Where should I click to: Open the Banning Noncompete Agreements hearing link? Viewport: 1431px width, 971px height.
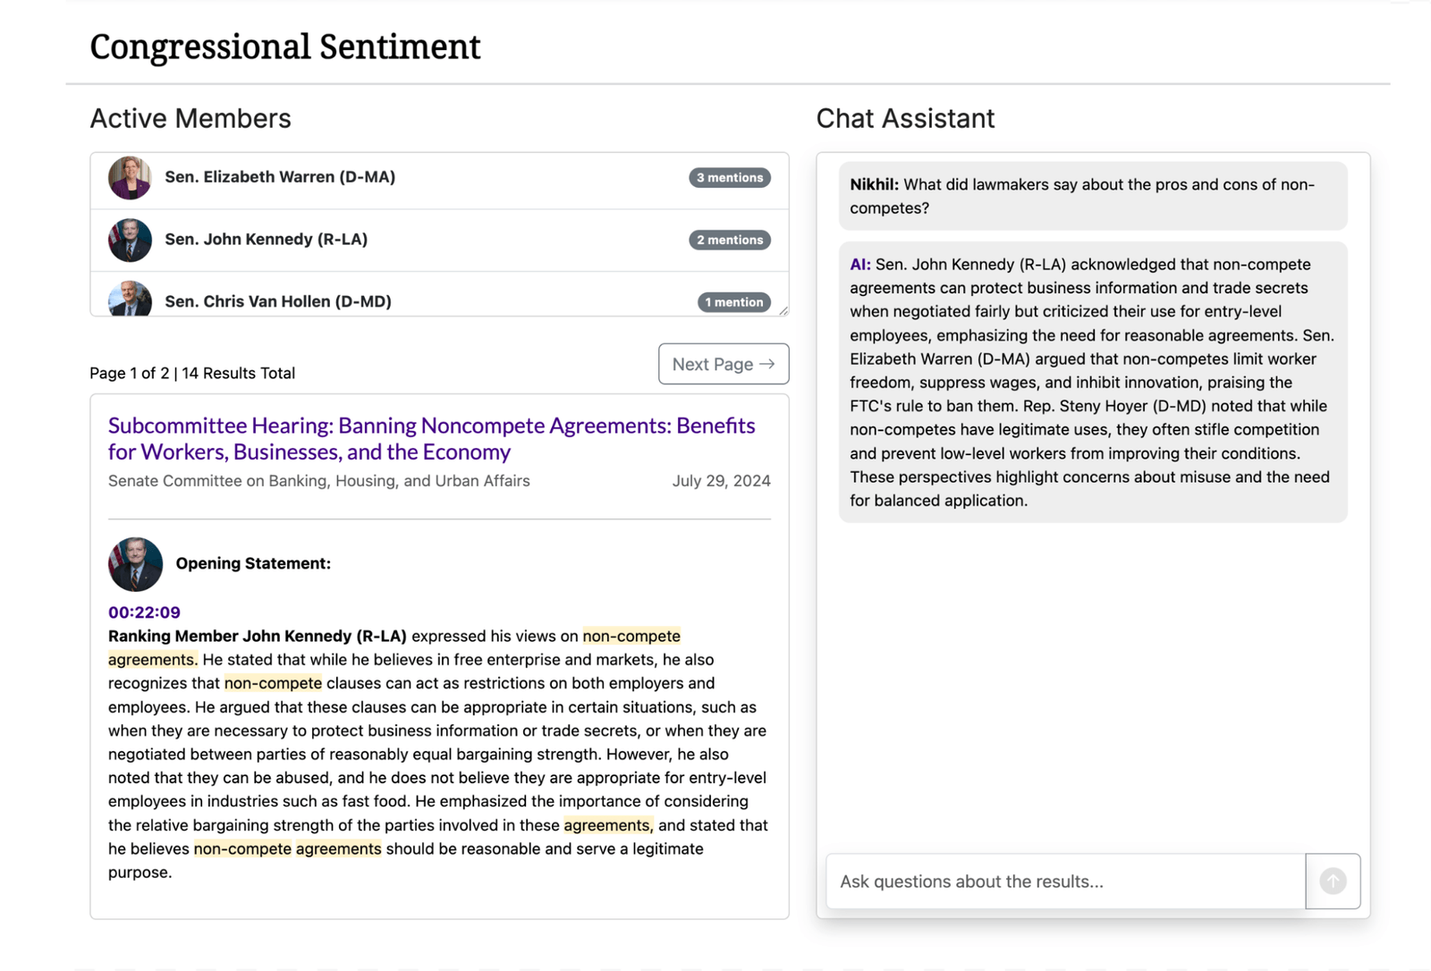click(431, 438)
